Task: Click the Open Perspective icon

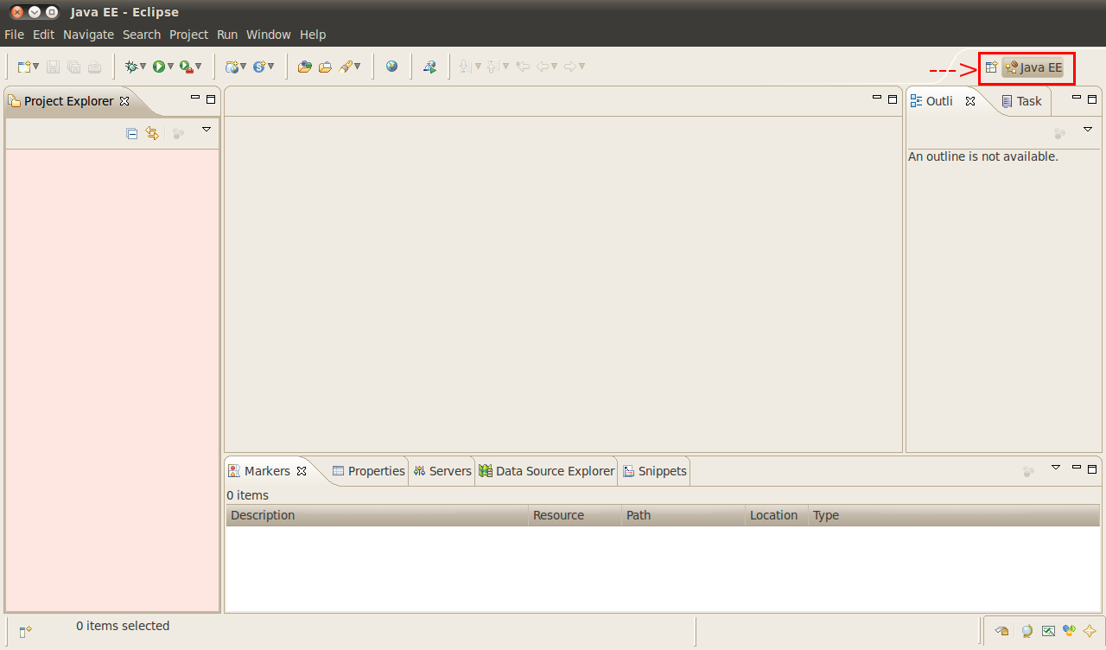Action: coord(992,67)
